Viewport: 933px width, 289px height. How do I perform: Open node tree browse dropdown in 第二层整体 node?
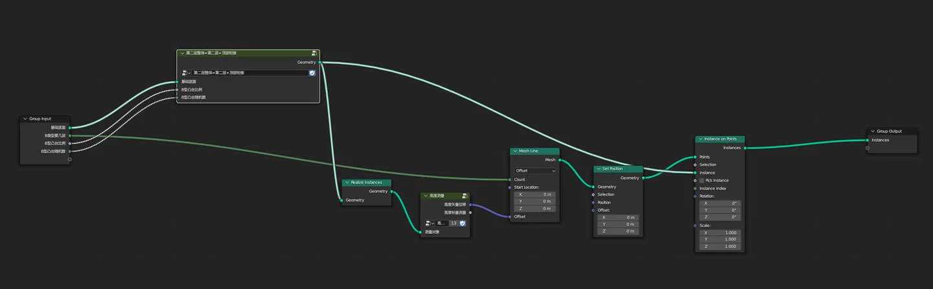pyautogui.click(x=187, y=73)
